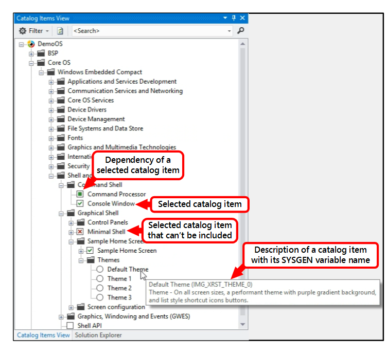
Task: Click the Themes folder icon
Action: click(x=91, y=260)
